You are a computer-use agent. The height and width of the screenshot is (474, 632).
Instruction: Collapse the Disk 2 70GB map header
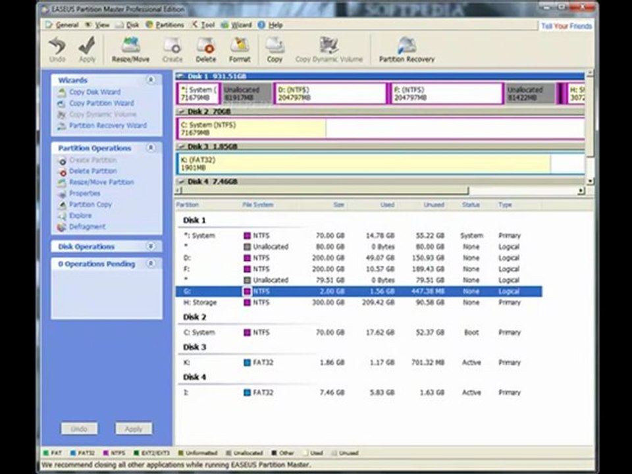[x=182, y=111]
